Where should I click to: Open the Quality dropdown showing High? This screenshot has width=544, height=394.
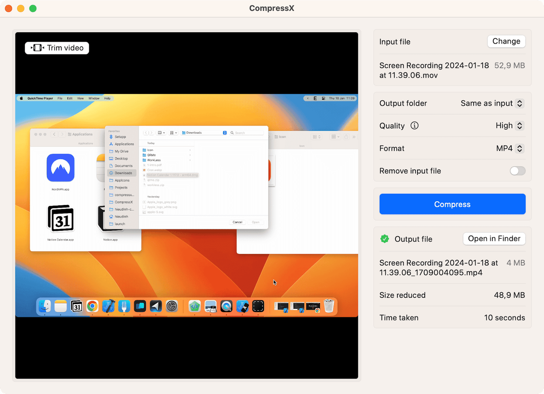tap(510, 126)
